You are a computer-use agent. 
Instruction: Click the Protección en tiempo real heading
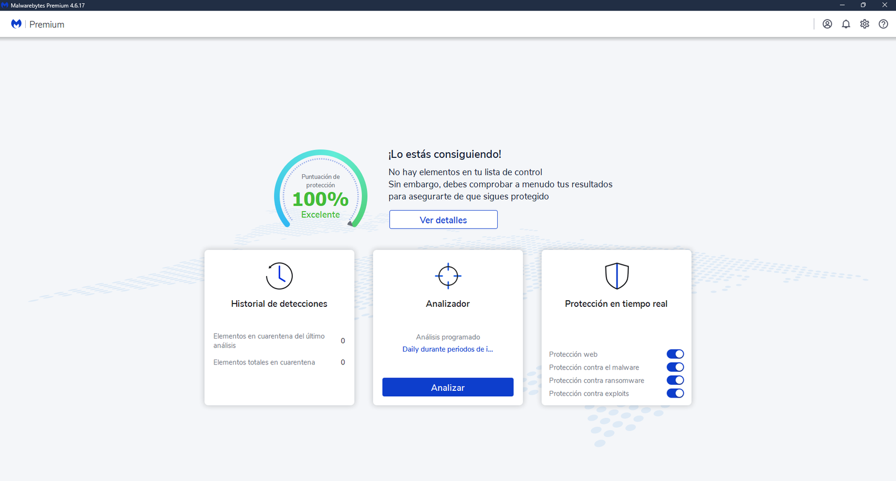[x=616, y=303]
